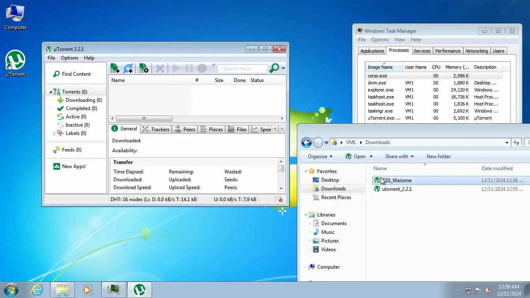530x298 pixels.
Task: Open the uTorrent Options menu
Action: coord(70,58)
